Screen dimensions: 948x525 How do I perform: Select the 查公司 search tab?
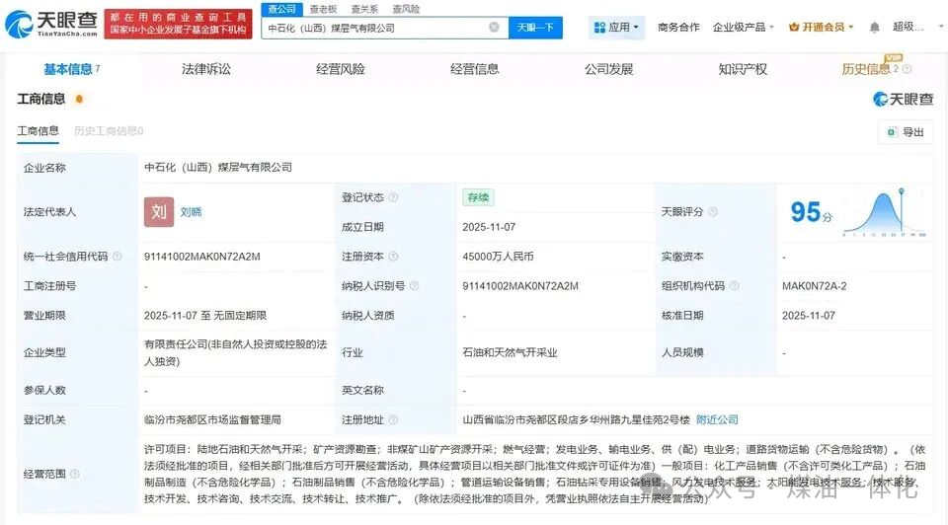[x=281, y=9]
